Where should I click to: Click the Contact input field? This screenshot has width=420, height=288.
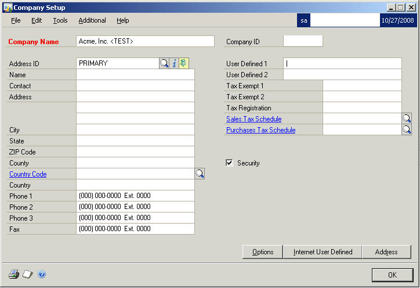(x=135, y=85)
